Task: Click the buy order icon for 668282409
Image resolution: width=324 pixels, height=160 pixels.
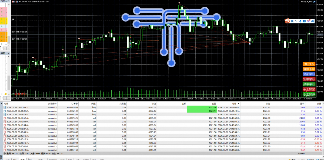Action: tap(5, 107)
